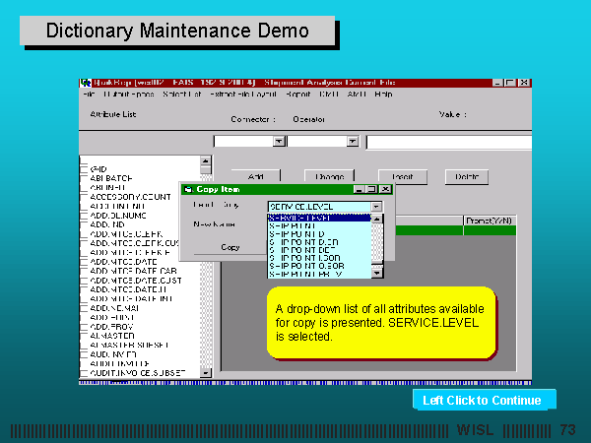Close the Copy Item dialog

385,188
